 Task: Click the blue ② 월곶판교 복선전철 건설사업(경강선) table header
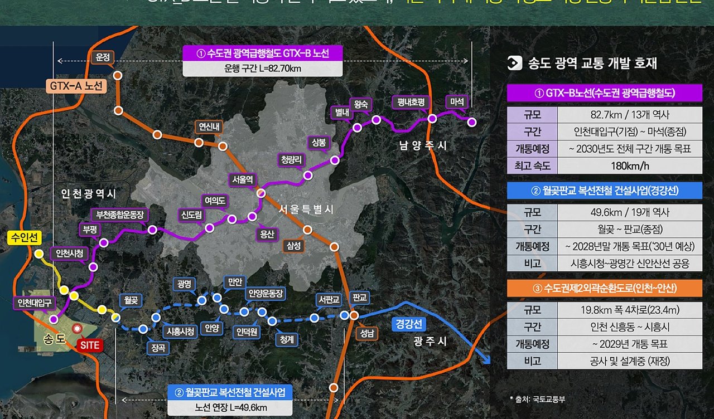tap(604, 191)
